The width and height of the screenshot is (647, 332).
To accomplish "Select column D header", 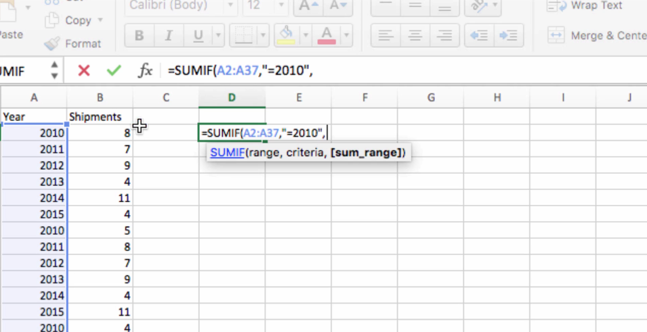I will click(x=232, y=97).
